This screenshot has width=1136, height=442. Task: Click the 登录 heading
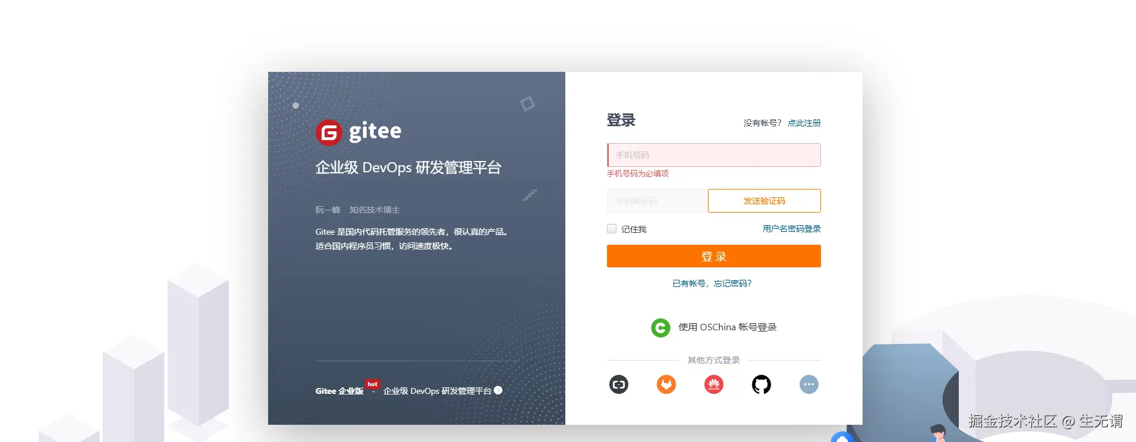click(621, 120)
